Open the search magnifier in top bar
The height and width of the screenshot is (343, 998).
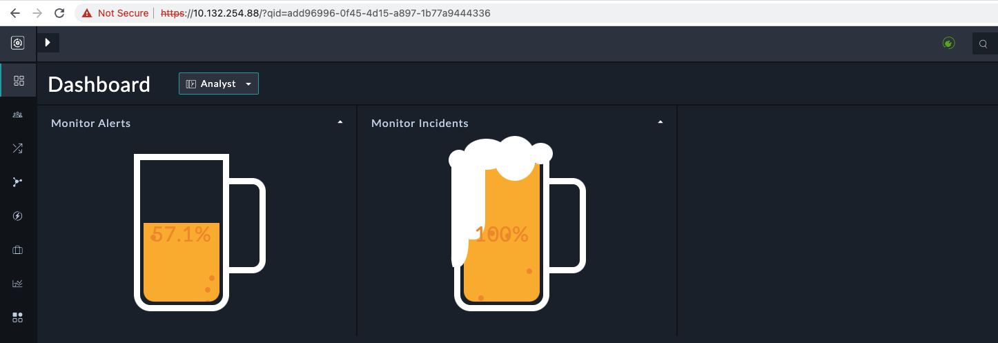(x=984, y=44)
